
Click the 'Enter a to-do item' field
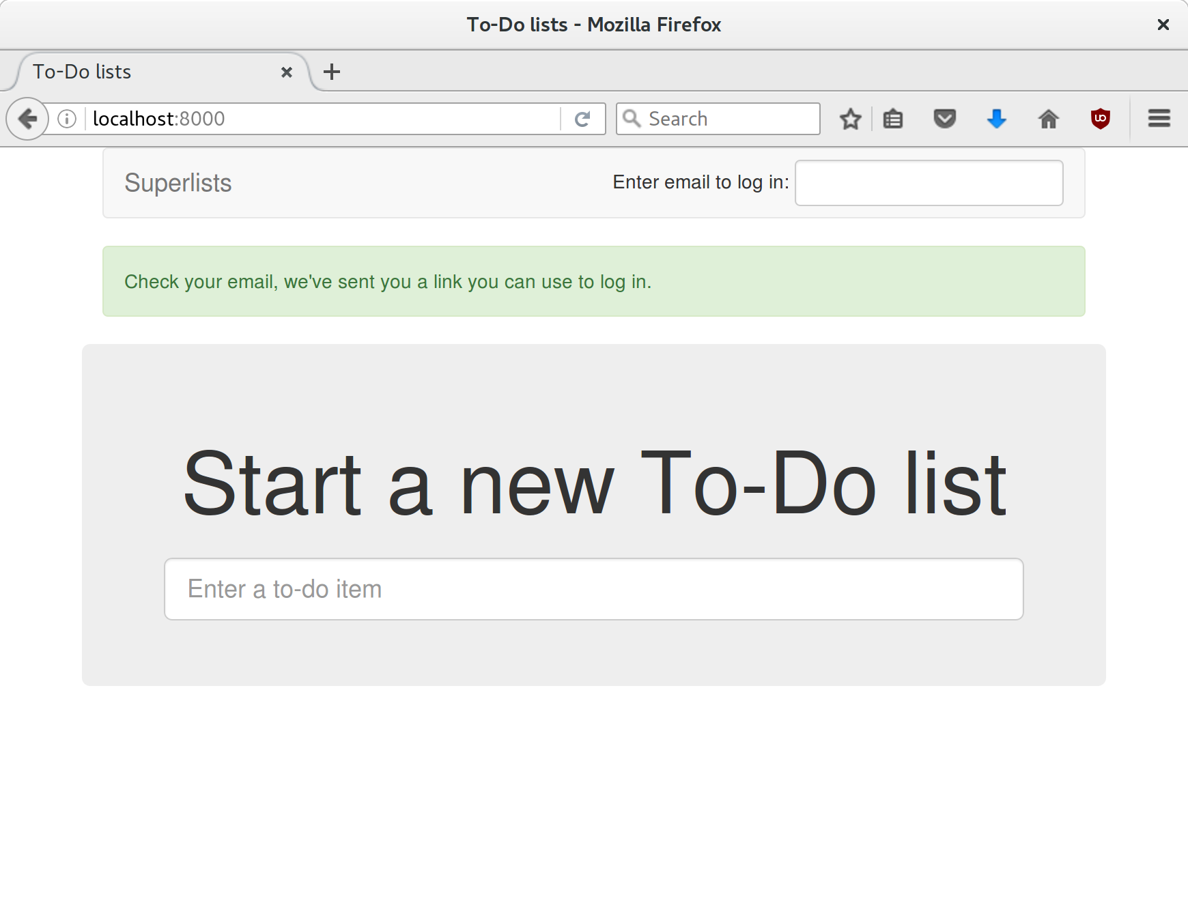593,589
